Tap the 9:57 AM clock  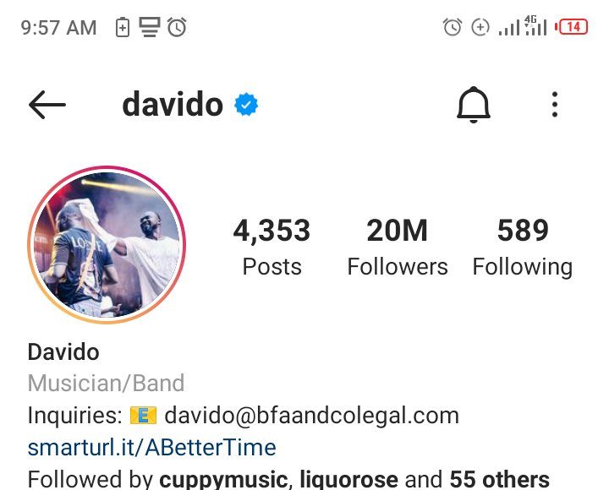point(58,28)
